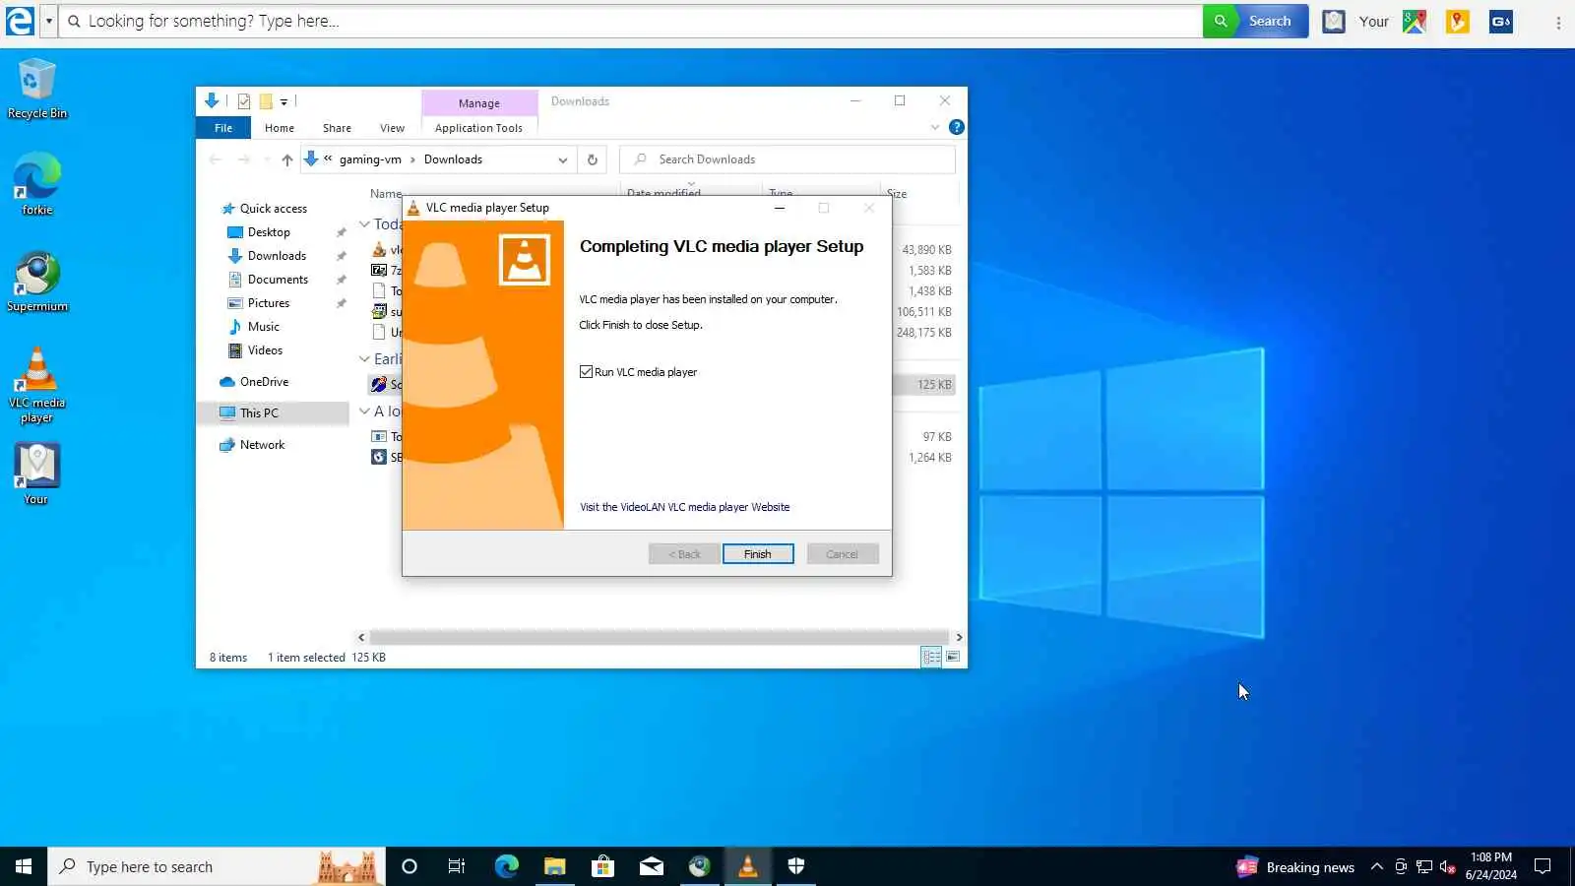The height and width of the screenshot is (886, 1575).
Task: Open File Explorer taskbar icon
Action: 555,866
